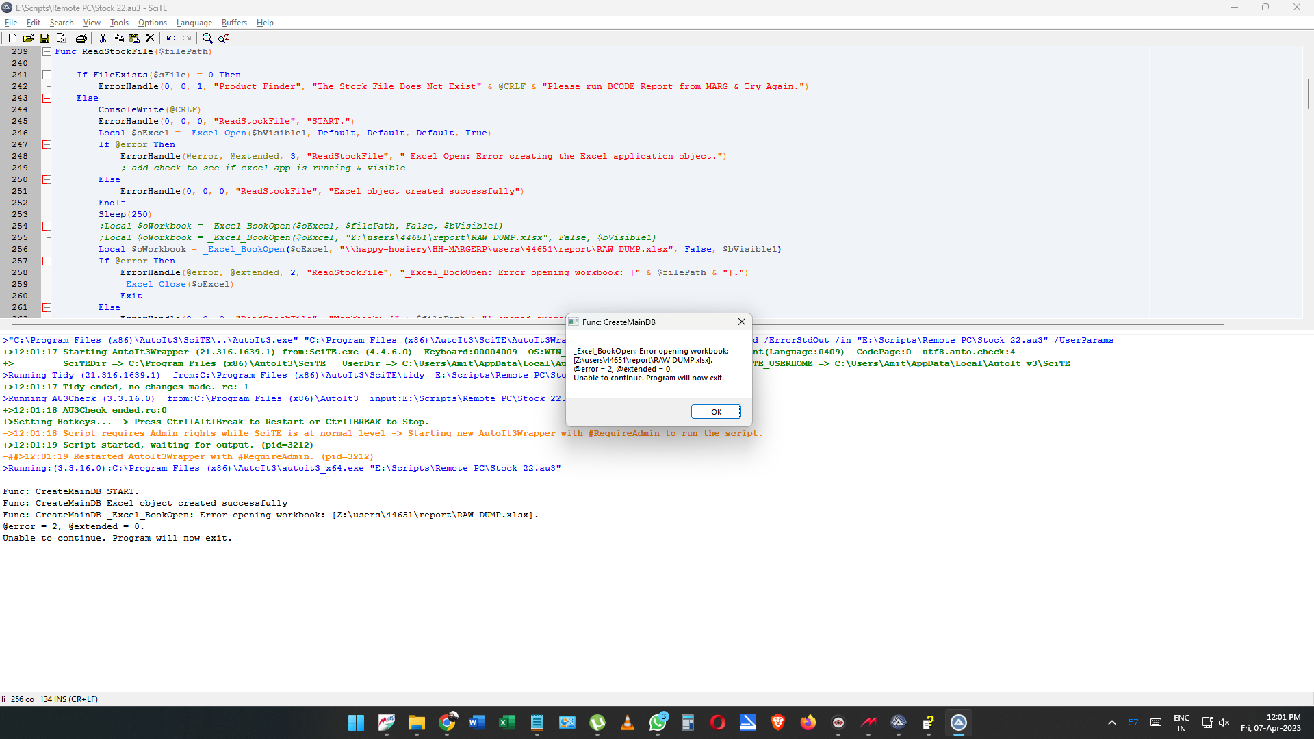Collapse the Else fold marker at line 243
The width and height of the screenshot is (1314, 739).
pyautogui.click(x=47, y=98)
